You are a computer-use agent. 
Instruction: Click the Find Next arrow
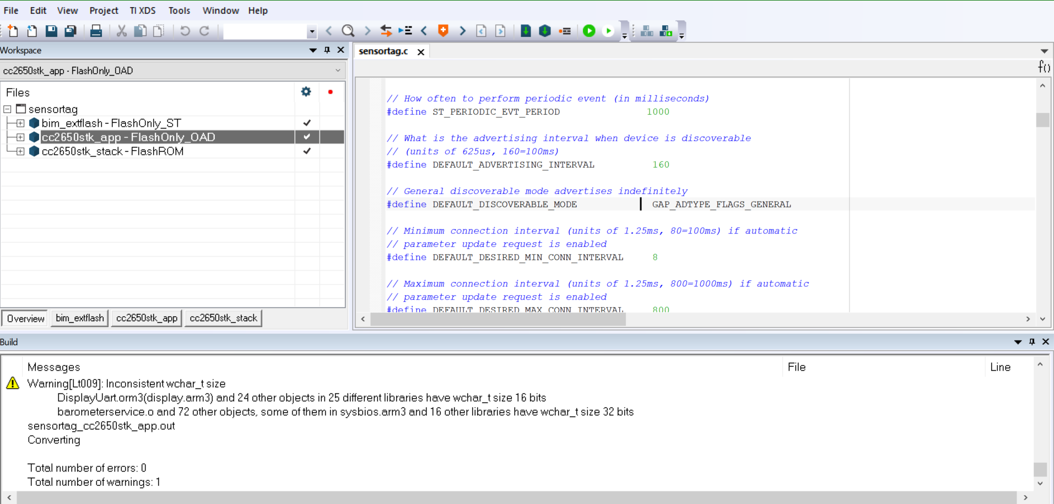coord(367,31)
